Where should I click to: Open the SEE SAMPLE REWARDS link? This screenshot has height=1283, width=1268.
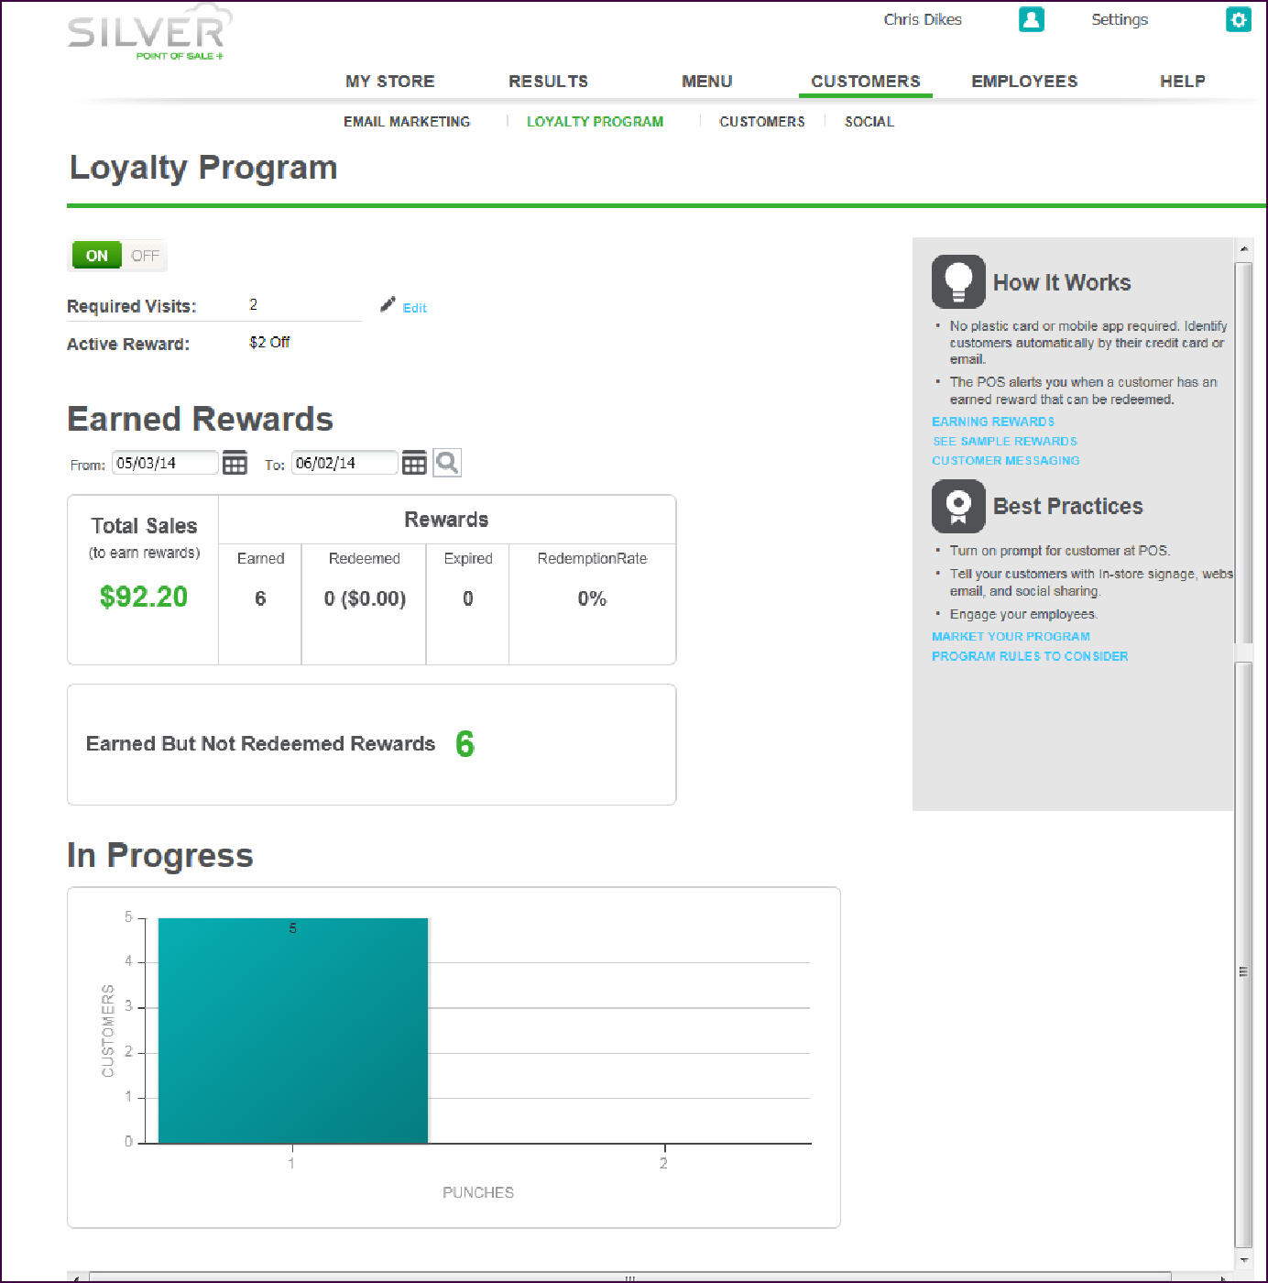point(1005,441)
